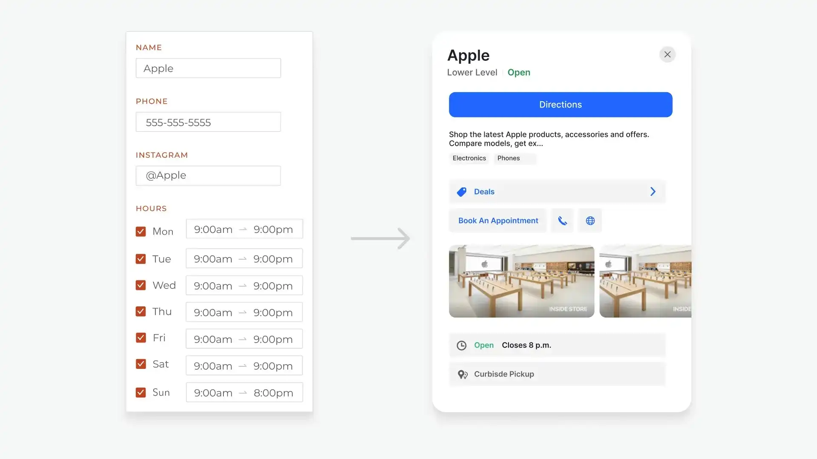Click the Name input field
The width and height of the screenshot is (817, 459).
click(208, 68)
